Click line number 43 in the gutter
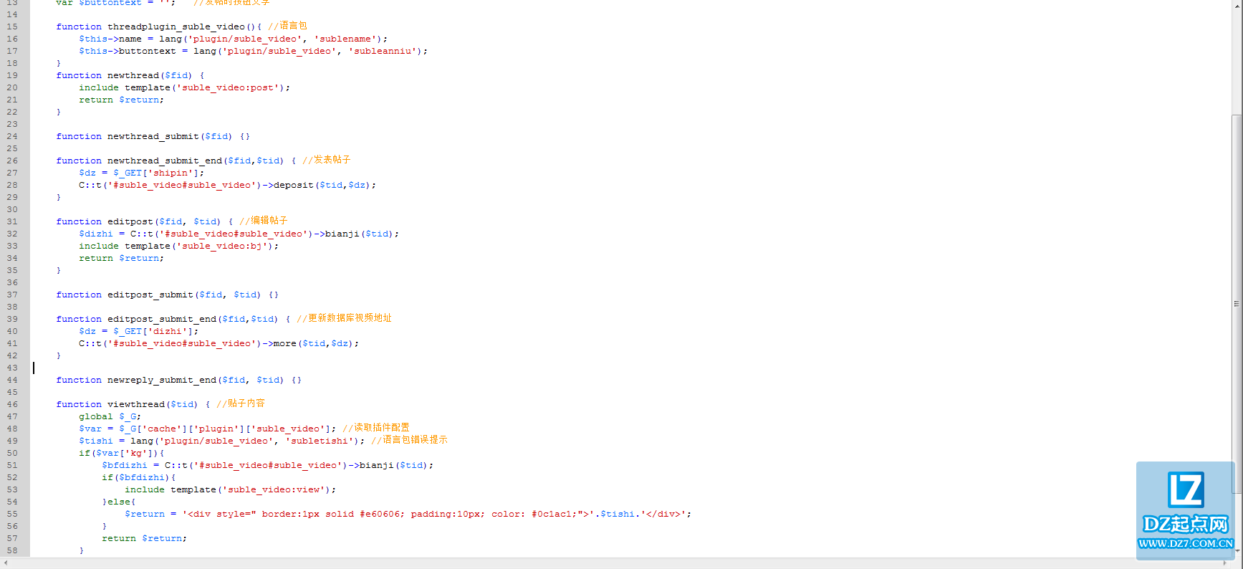Image resolution: width=1243 pixels, height=569 pixels. coord(12,368)
